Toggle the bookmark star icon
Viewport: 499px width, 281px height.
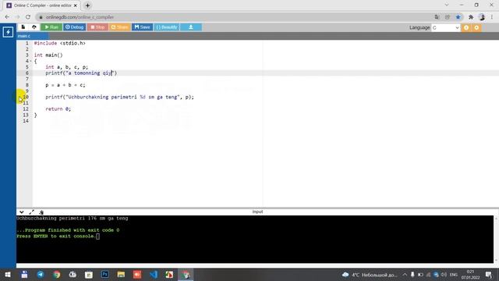pyautogui.click(x=458, y=17)
